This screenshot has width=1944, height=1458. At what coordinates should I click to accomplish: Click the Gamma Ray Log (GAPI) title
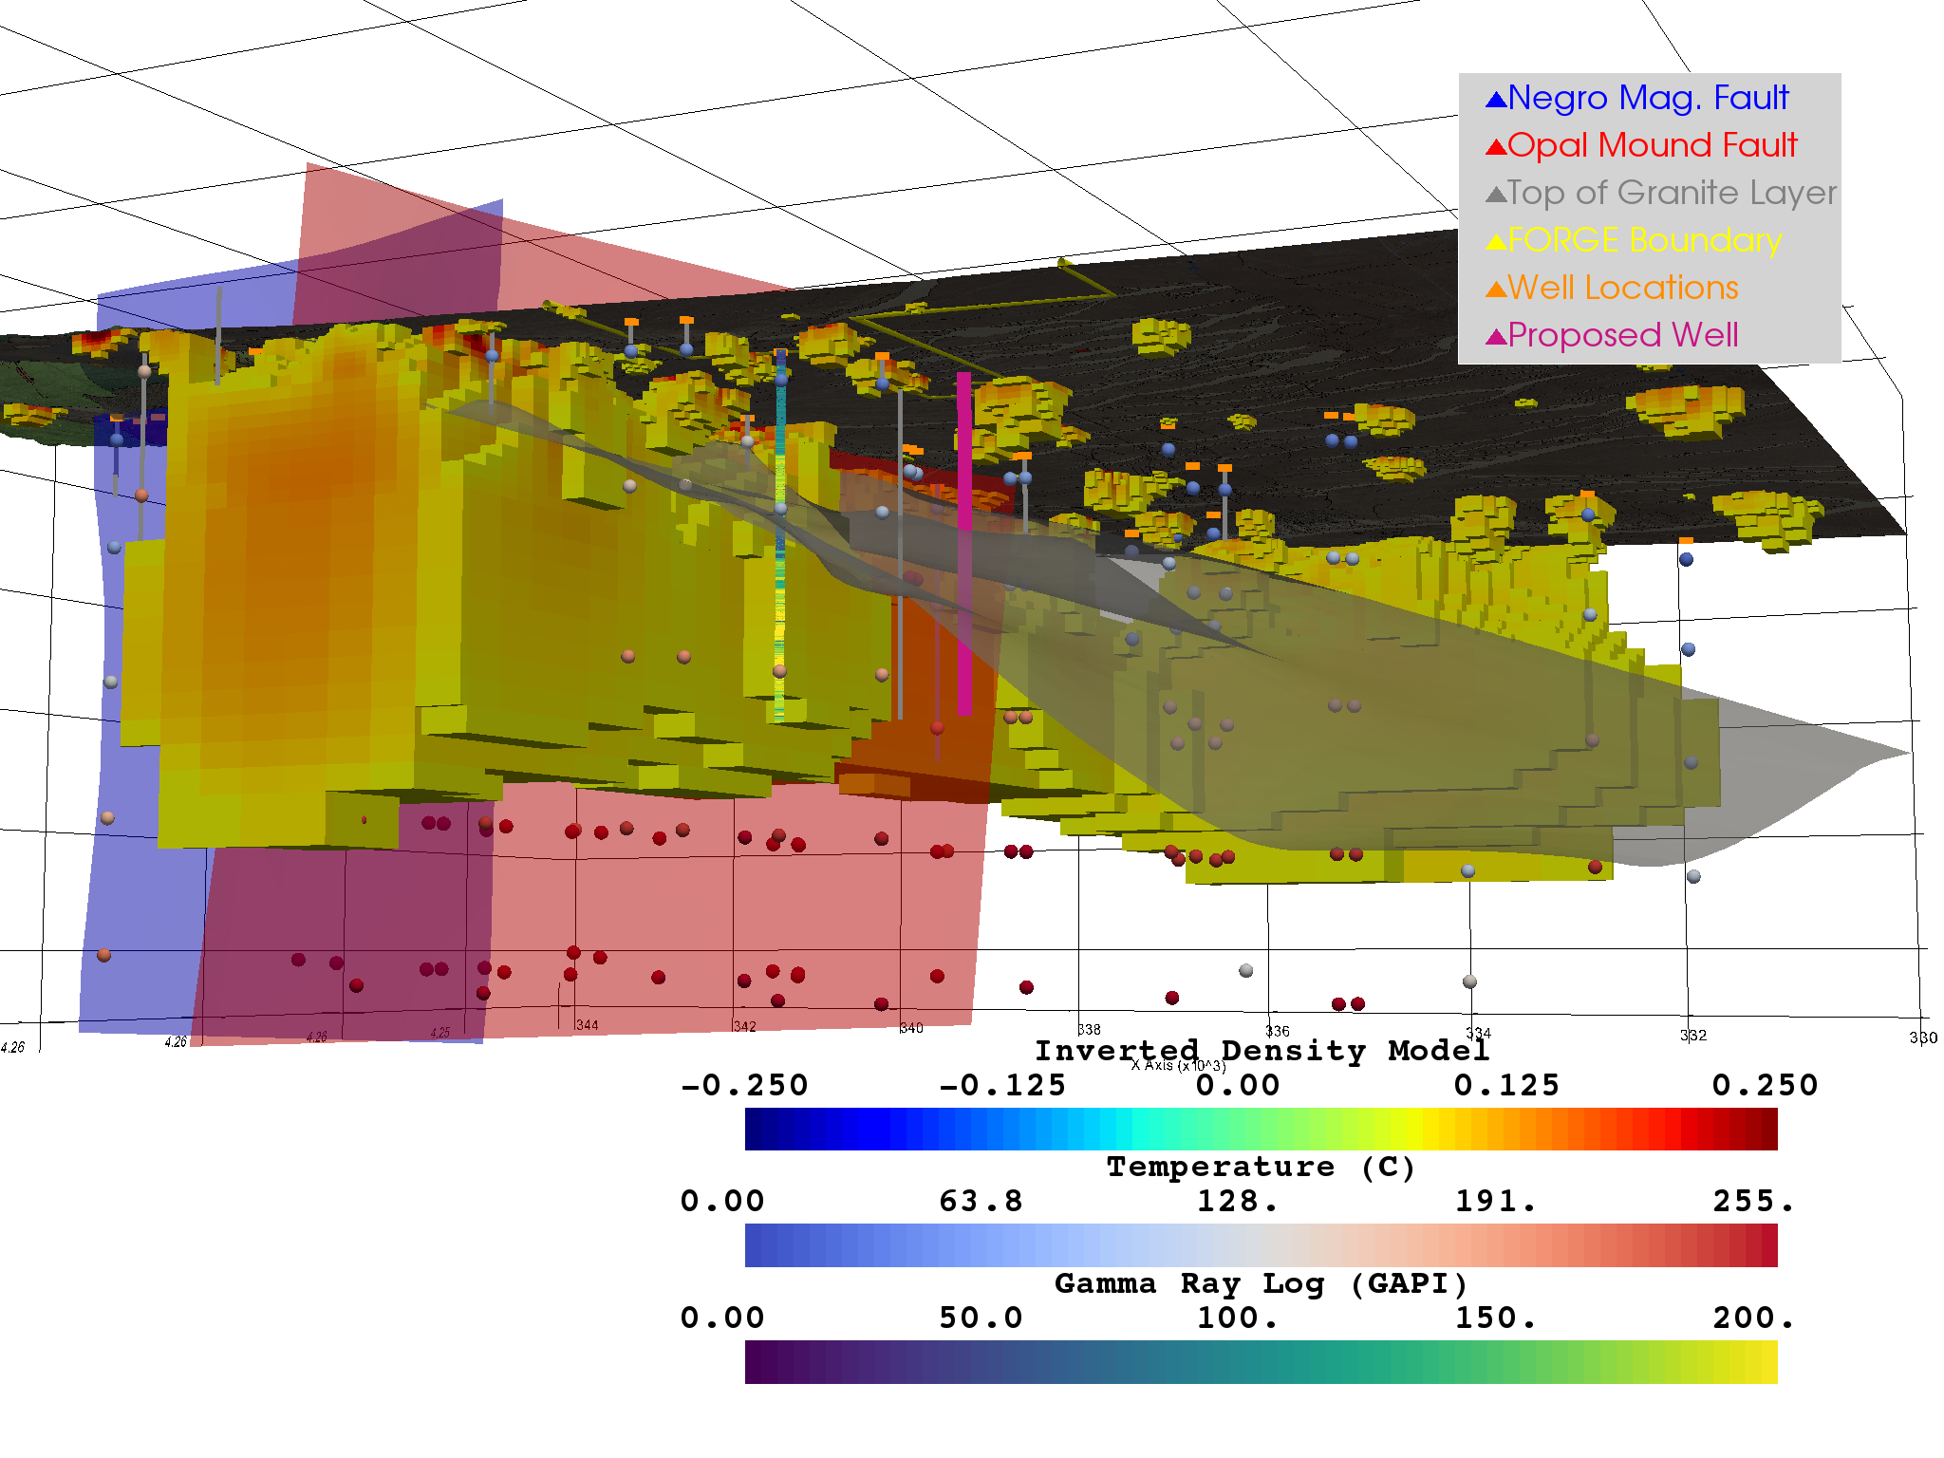tap(1262, 1283)
